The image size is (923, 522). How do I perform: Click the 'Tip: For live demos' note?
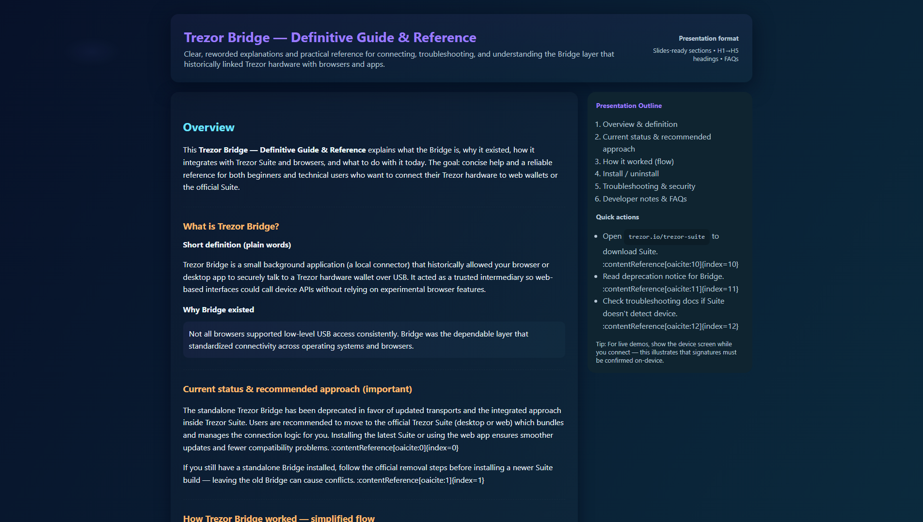click(666, 352)
